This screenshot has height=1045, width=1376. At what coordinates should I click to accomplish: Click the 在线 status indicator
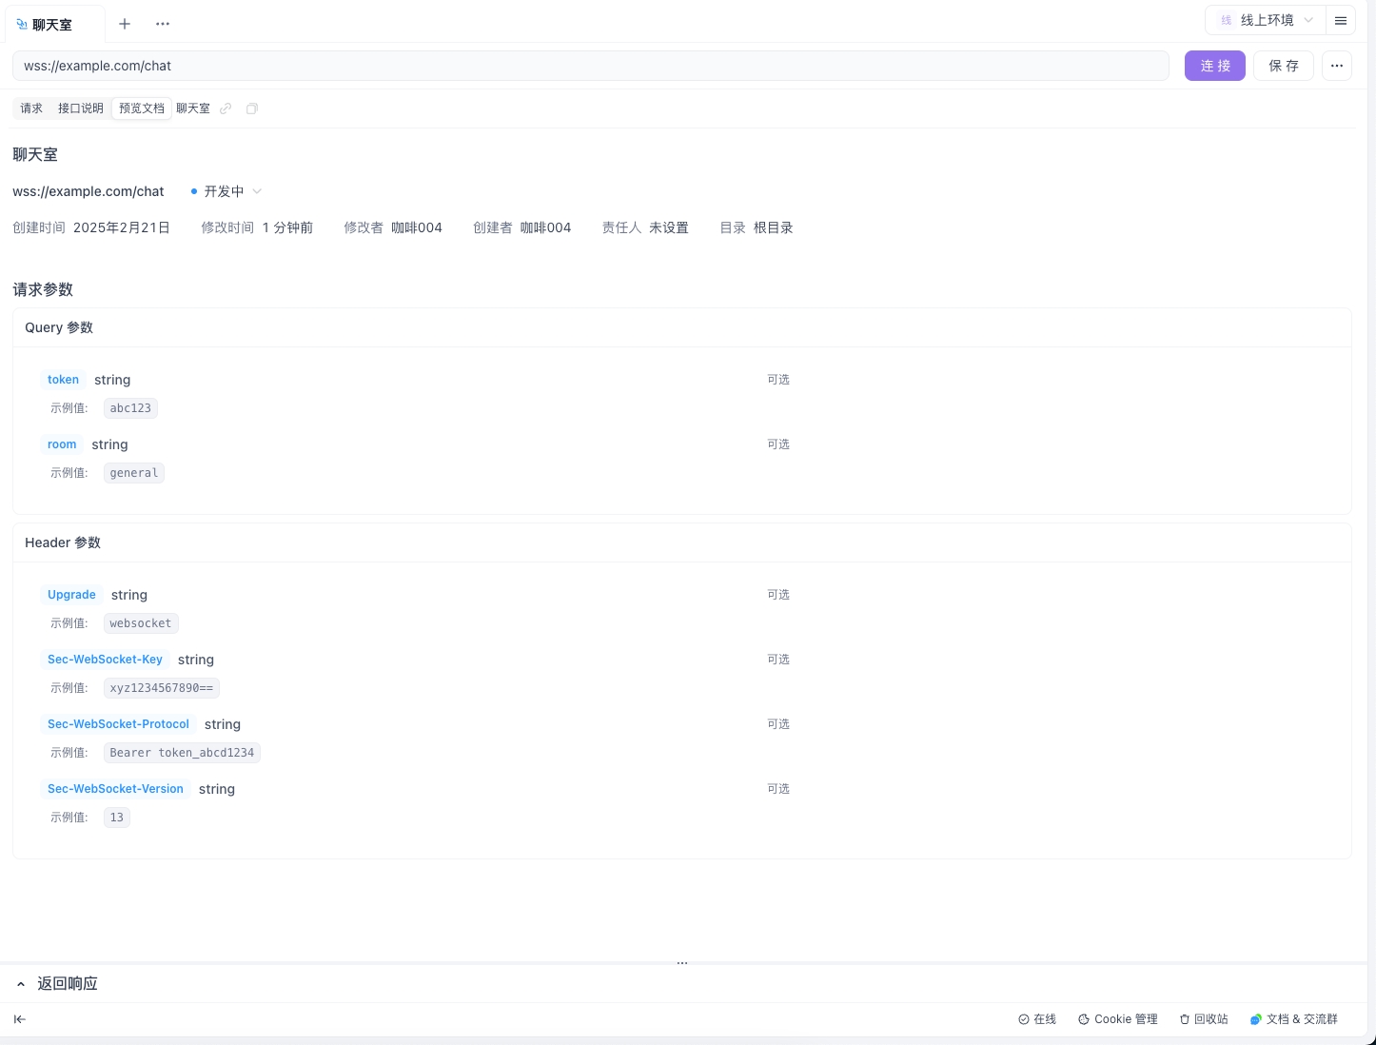click(1037, 1019)
